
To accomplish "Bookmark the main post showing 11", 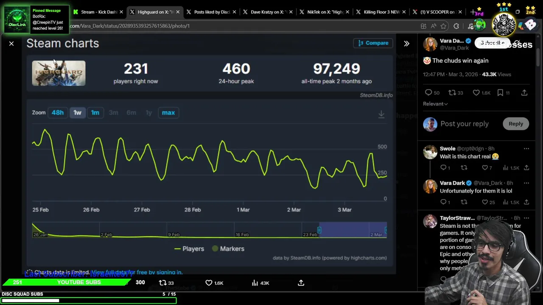I will pyautogui.click(x=504, y=93).
